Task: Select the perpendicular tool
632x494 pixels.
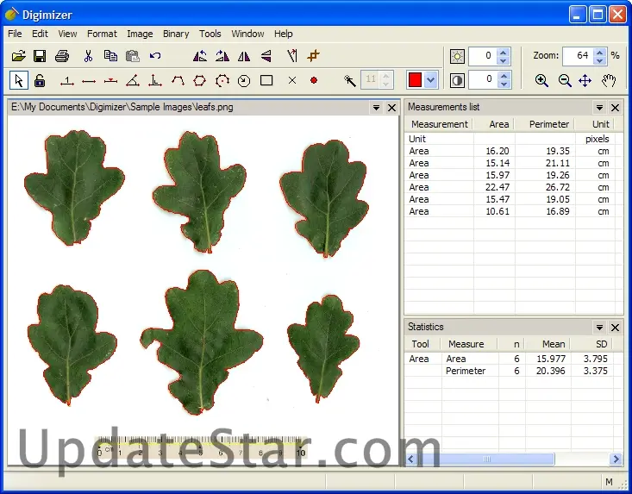Action: coord(155,80)
